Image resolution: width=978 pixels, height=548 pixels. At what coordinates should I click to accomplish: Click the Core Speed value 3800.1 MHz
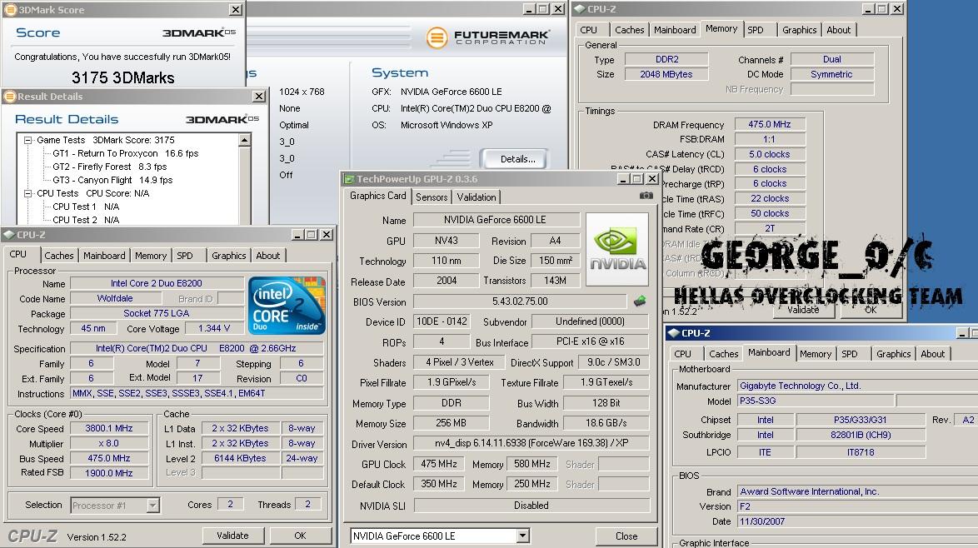click(109, 428)
